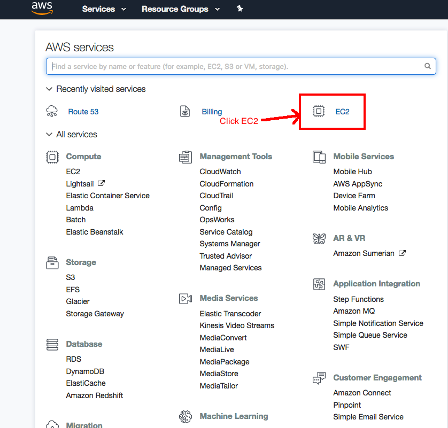Open MediaLive service

[x=217, y=349]
